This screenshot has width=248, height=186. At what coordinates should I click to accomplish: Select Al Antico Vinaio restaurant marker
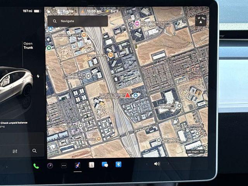pyautogui.click(x=84, y=35)
